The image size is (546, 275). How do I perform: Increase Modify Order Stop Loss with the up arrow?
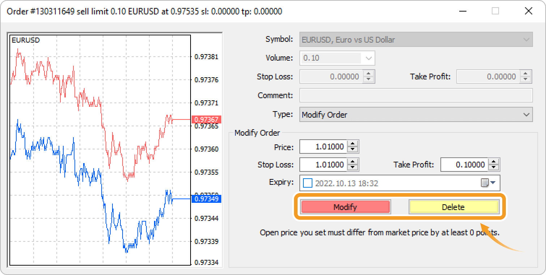(x=353, y=161)
